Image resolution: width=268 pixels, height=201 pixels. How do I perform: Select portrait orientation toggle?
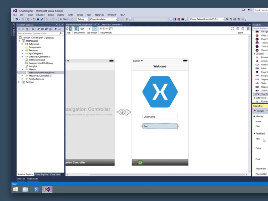click(76, 29)
